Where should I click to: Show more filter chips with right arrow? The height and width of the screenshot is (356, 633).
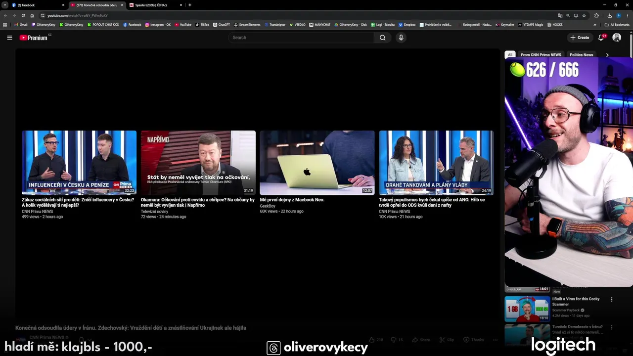[607, 55]
